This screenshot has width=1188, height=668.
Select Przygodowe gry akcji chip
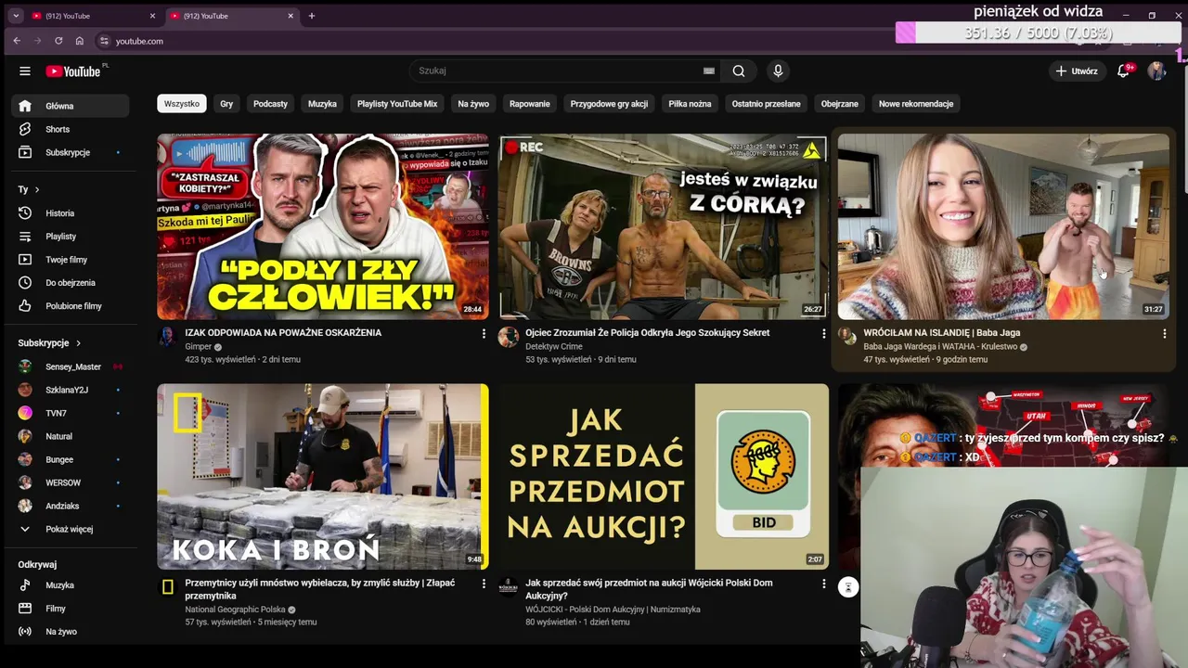coord(609,104)
